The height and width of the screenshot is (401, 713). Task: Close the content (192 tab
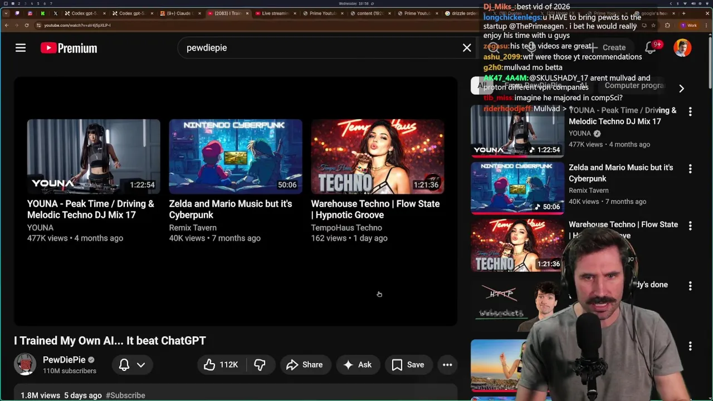tap(390, 13)
